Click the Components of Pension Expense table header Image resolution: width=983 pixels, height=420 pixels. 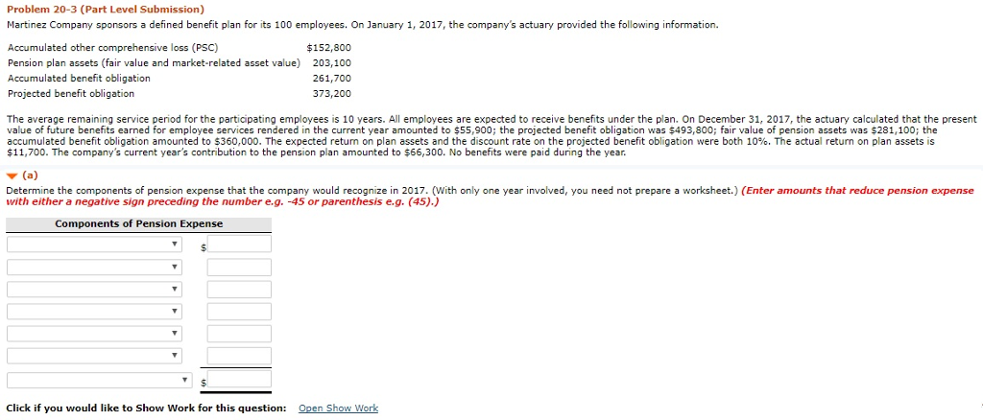138,224
